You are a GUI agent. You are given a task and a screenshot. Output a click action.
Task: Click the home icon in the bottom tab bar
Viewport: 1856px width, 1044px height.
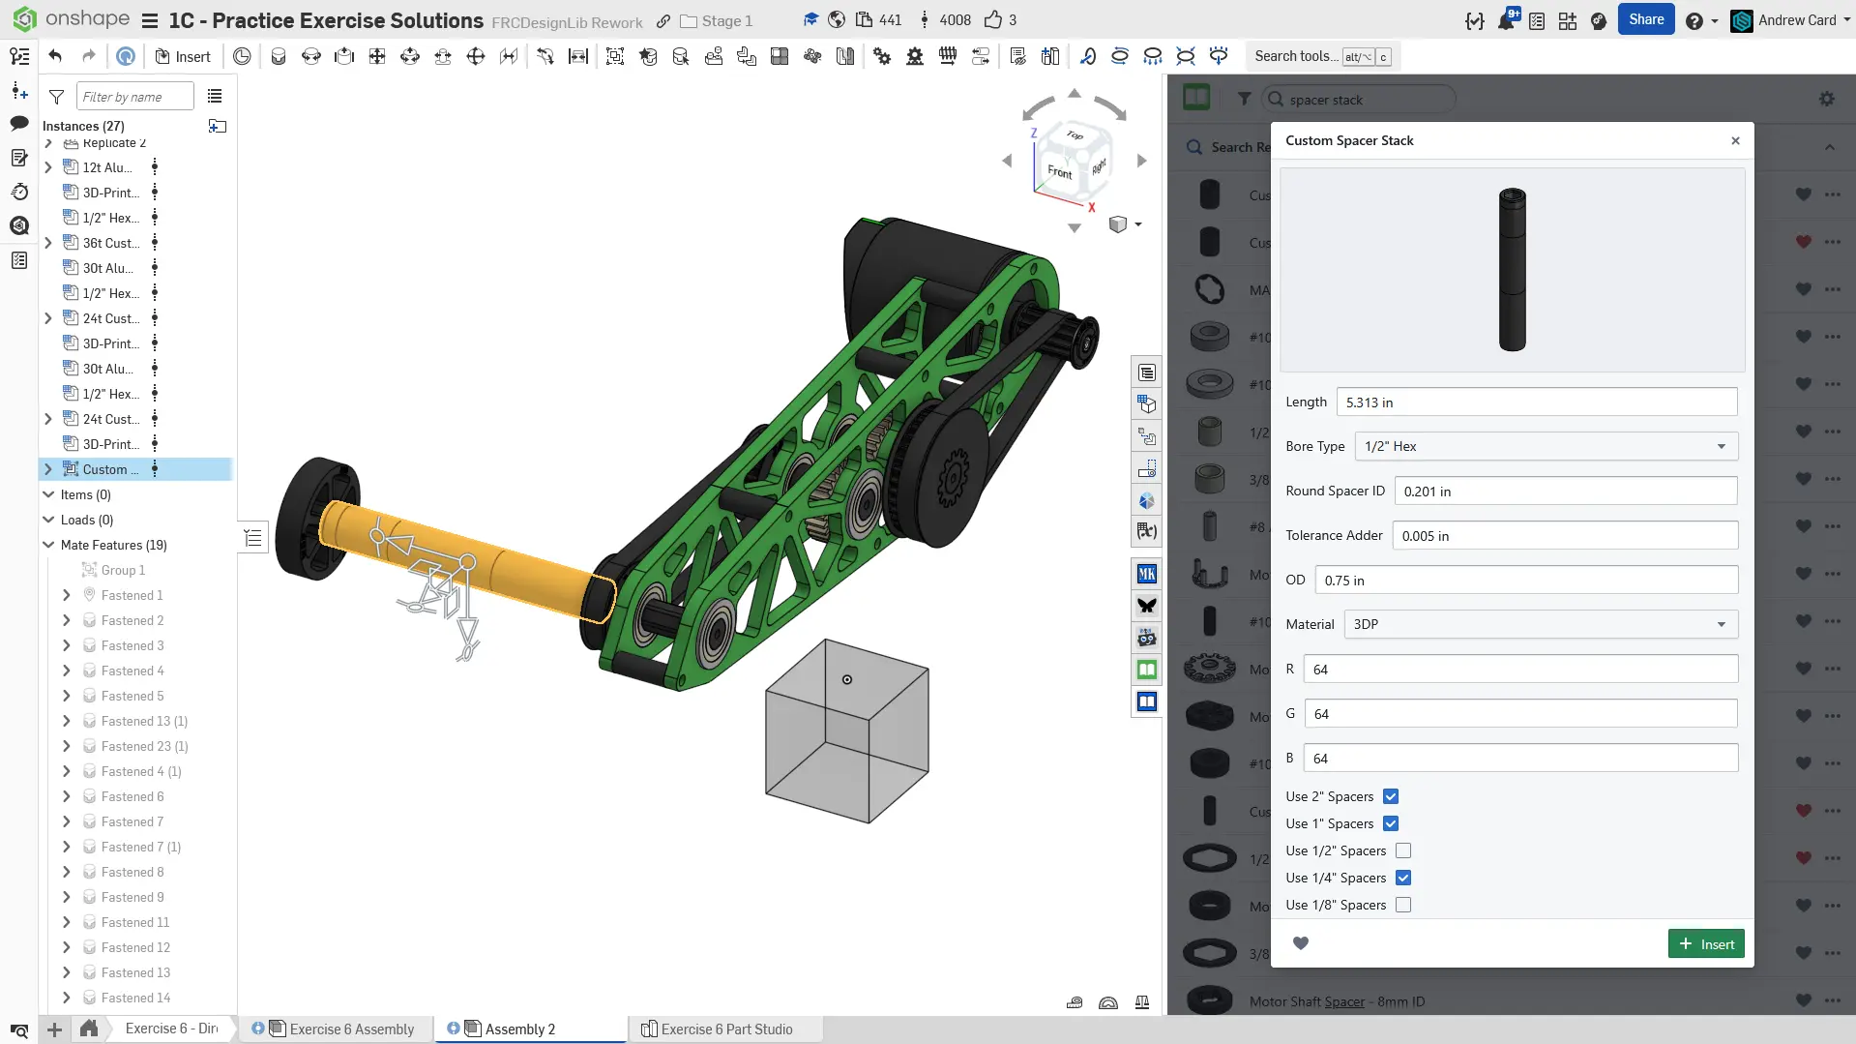click(89, 1029)
